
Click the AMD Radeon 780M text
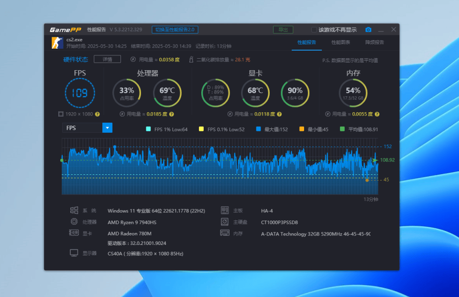[130, 233]
